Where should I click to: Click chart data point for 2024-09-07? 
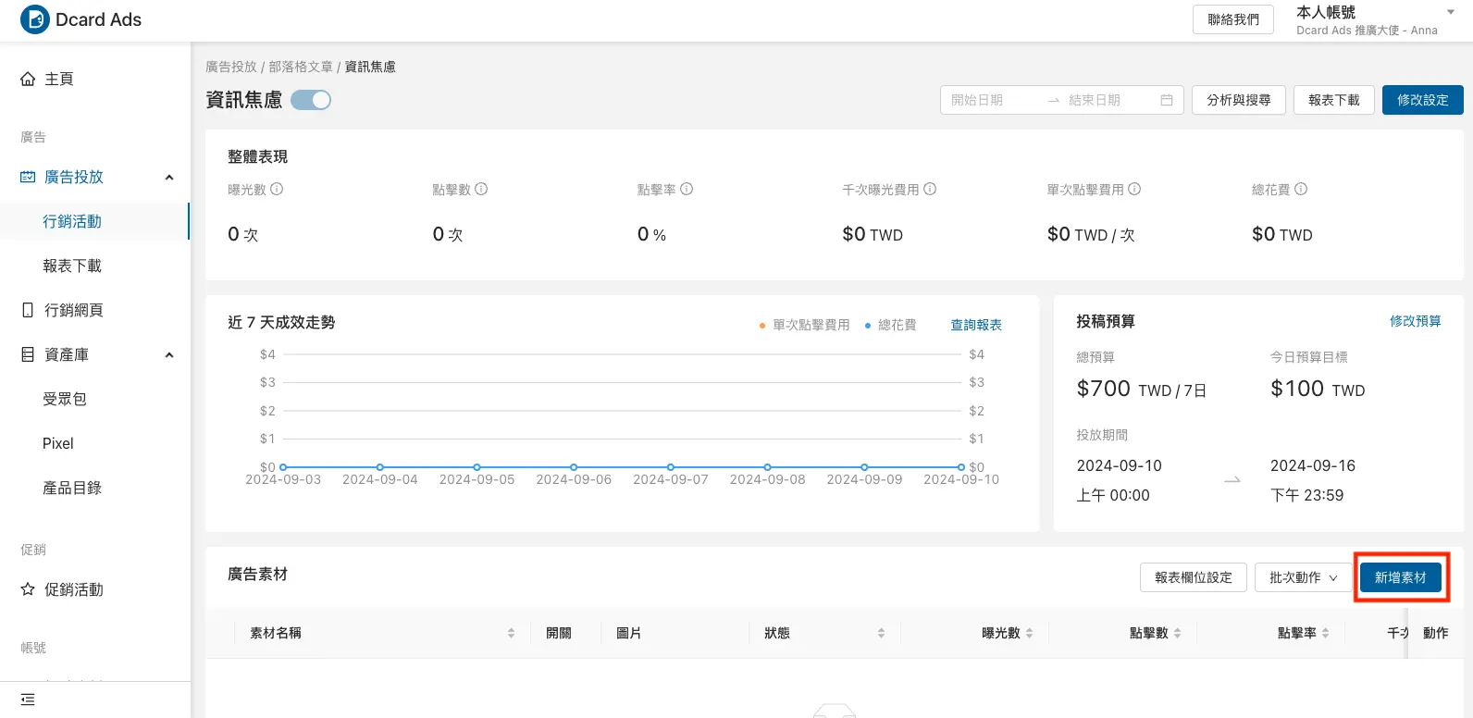pos(671,467)
